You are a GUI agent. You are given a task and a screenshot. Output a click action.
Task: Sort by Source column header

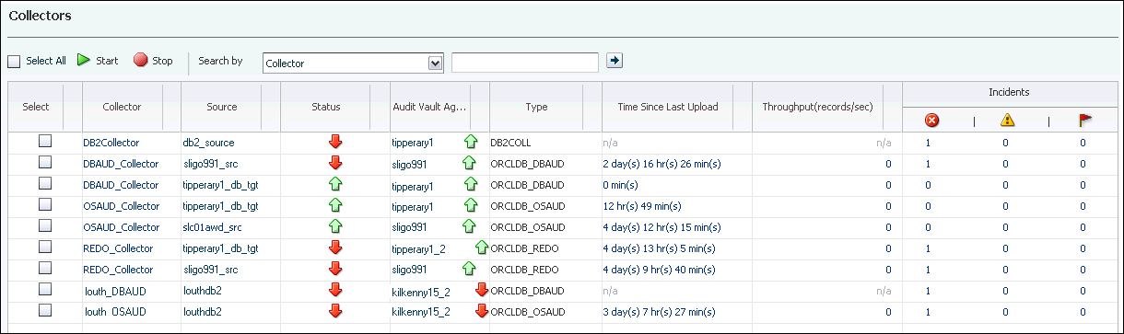pos(222,107)
